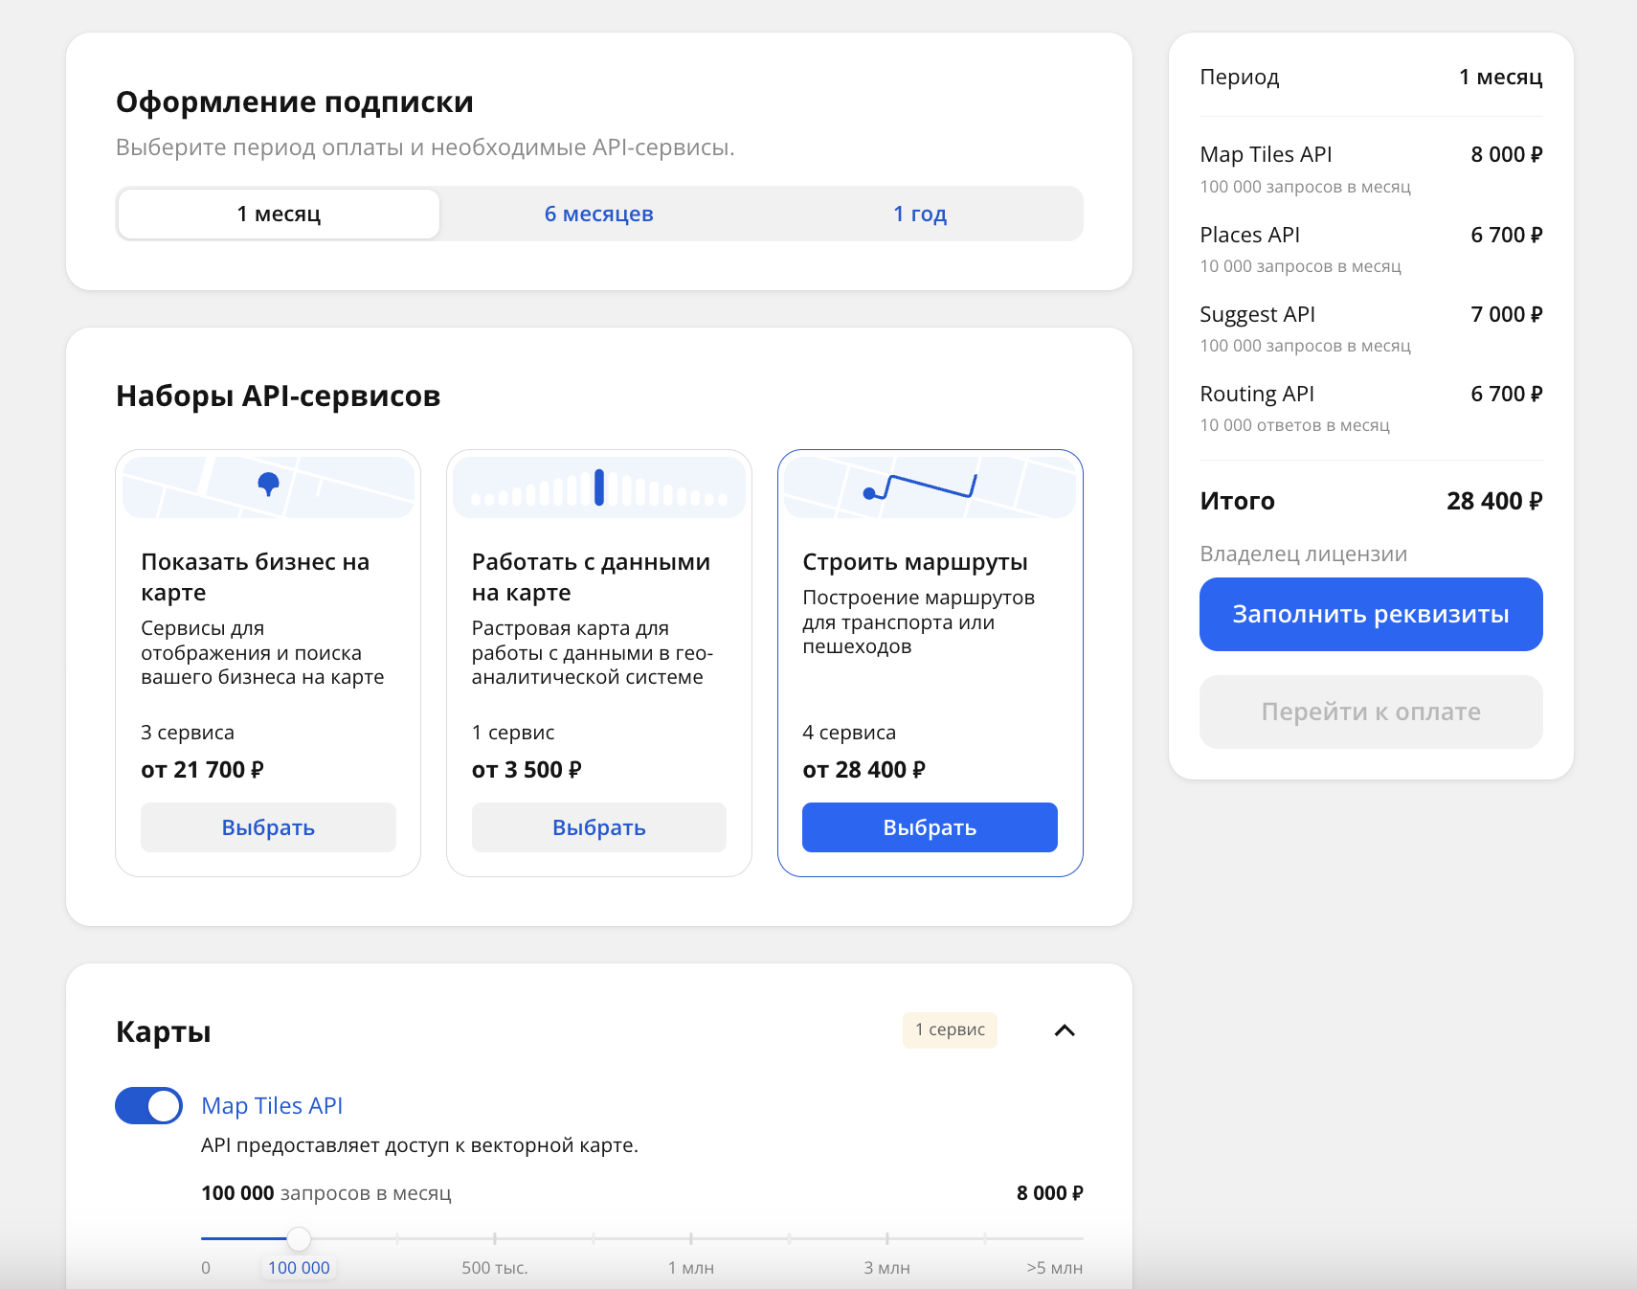The image size is (1637, 1289).
Task: Click the data bars illustration on second card
Action: tap(599, 487)
